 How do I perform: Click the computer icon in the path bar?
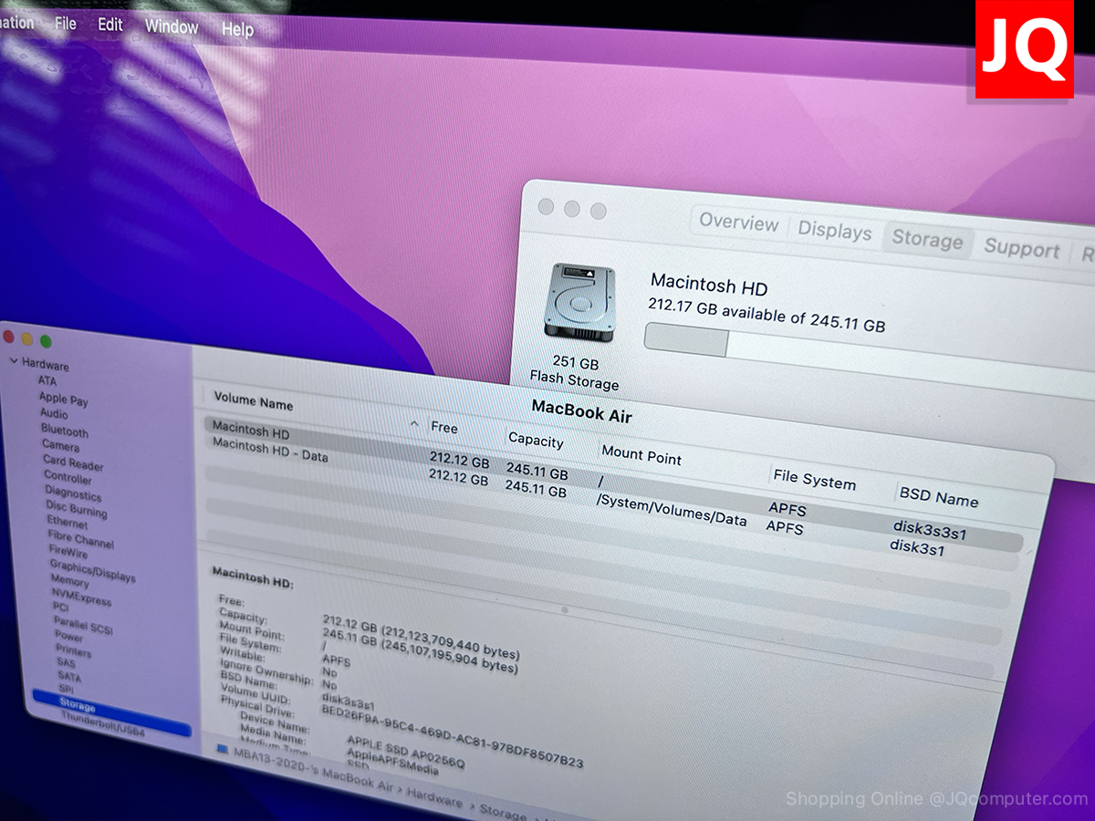(222, 749)
